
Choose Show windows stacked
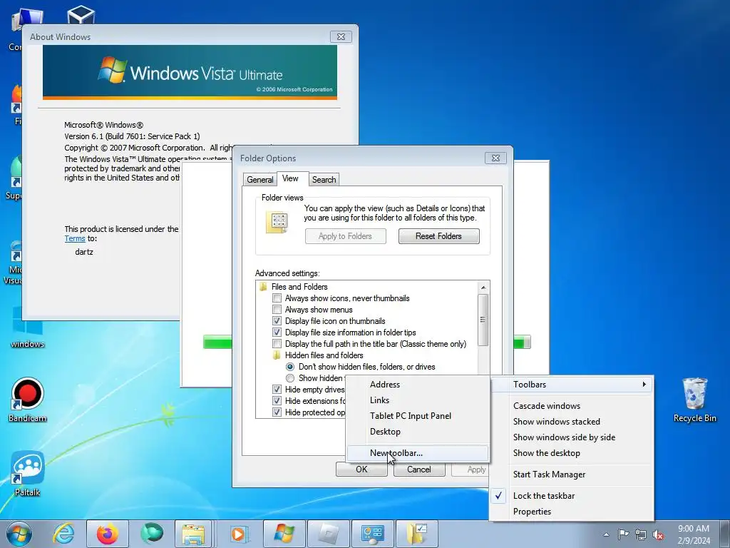[572, 422]
